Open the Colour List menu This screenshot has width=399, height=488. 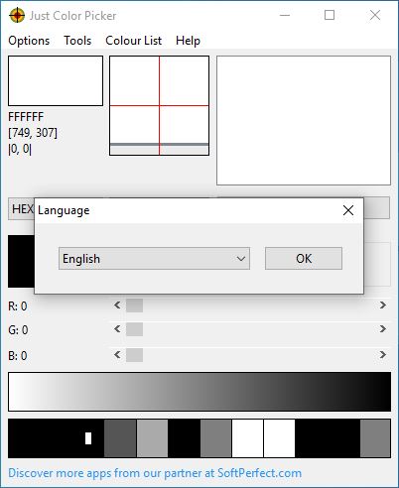133,41
